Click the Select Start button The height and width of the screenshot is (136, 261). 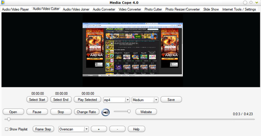coord(37,100)
